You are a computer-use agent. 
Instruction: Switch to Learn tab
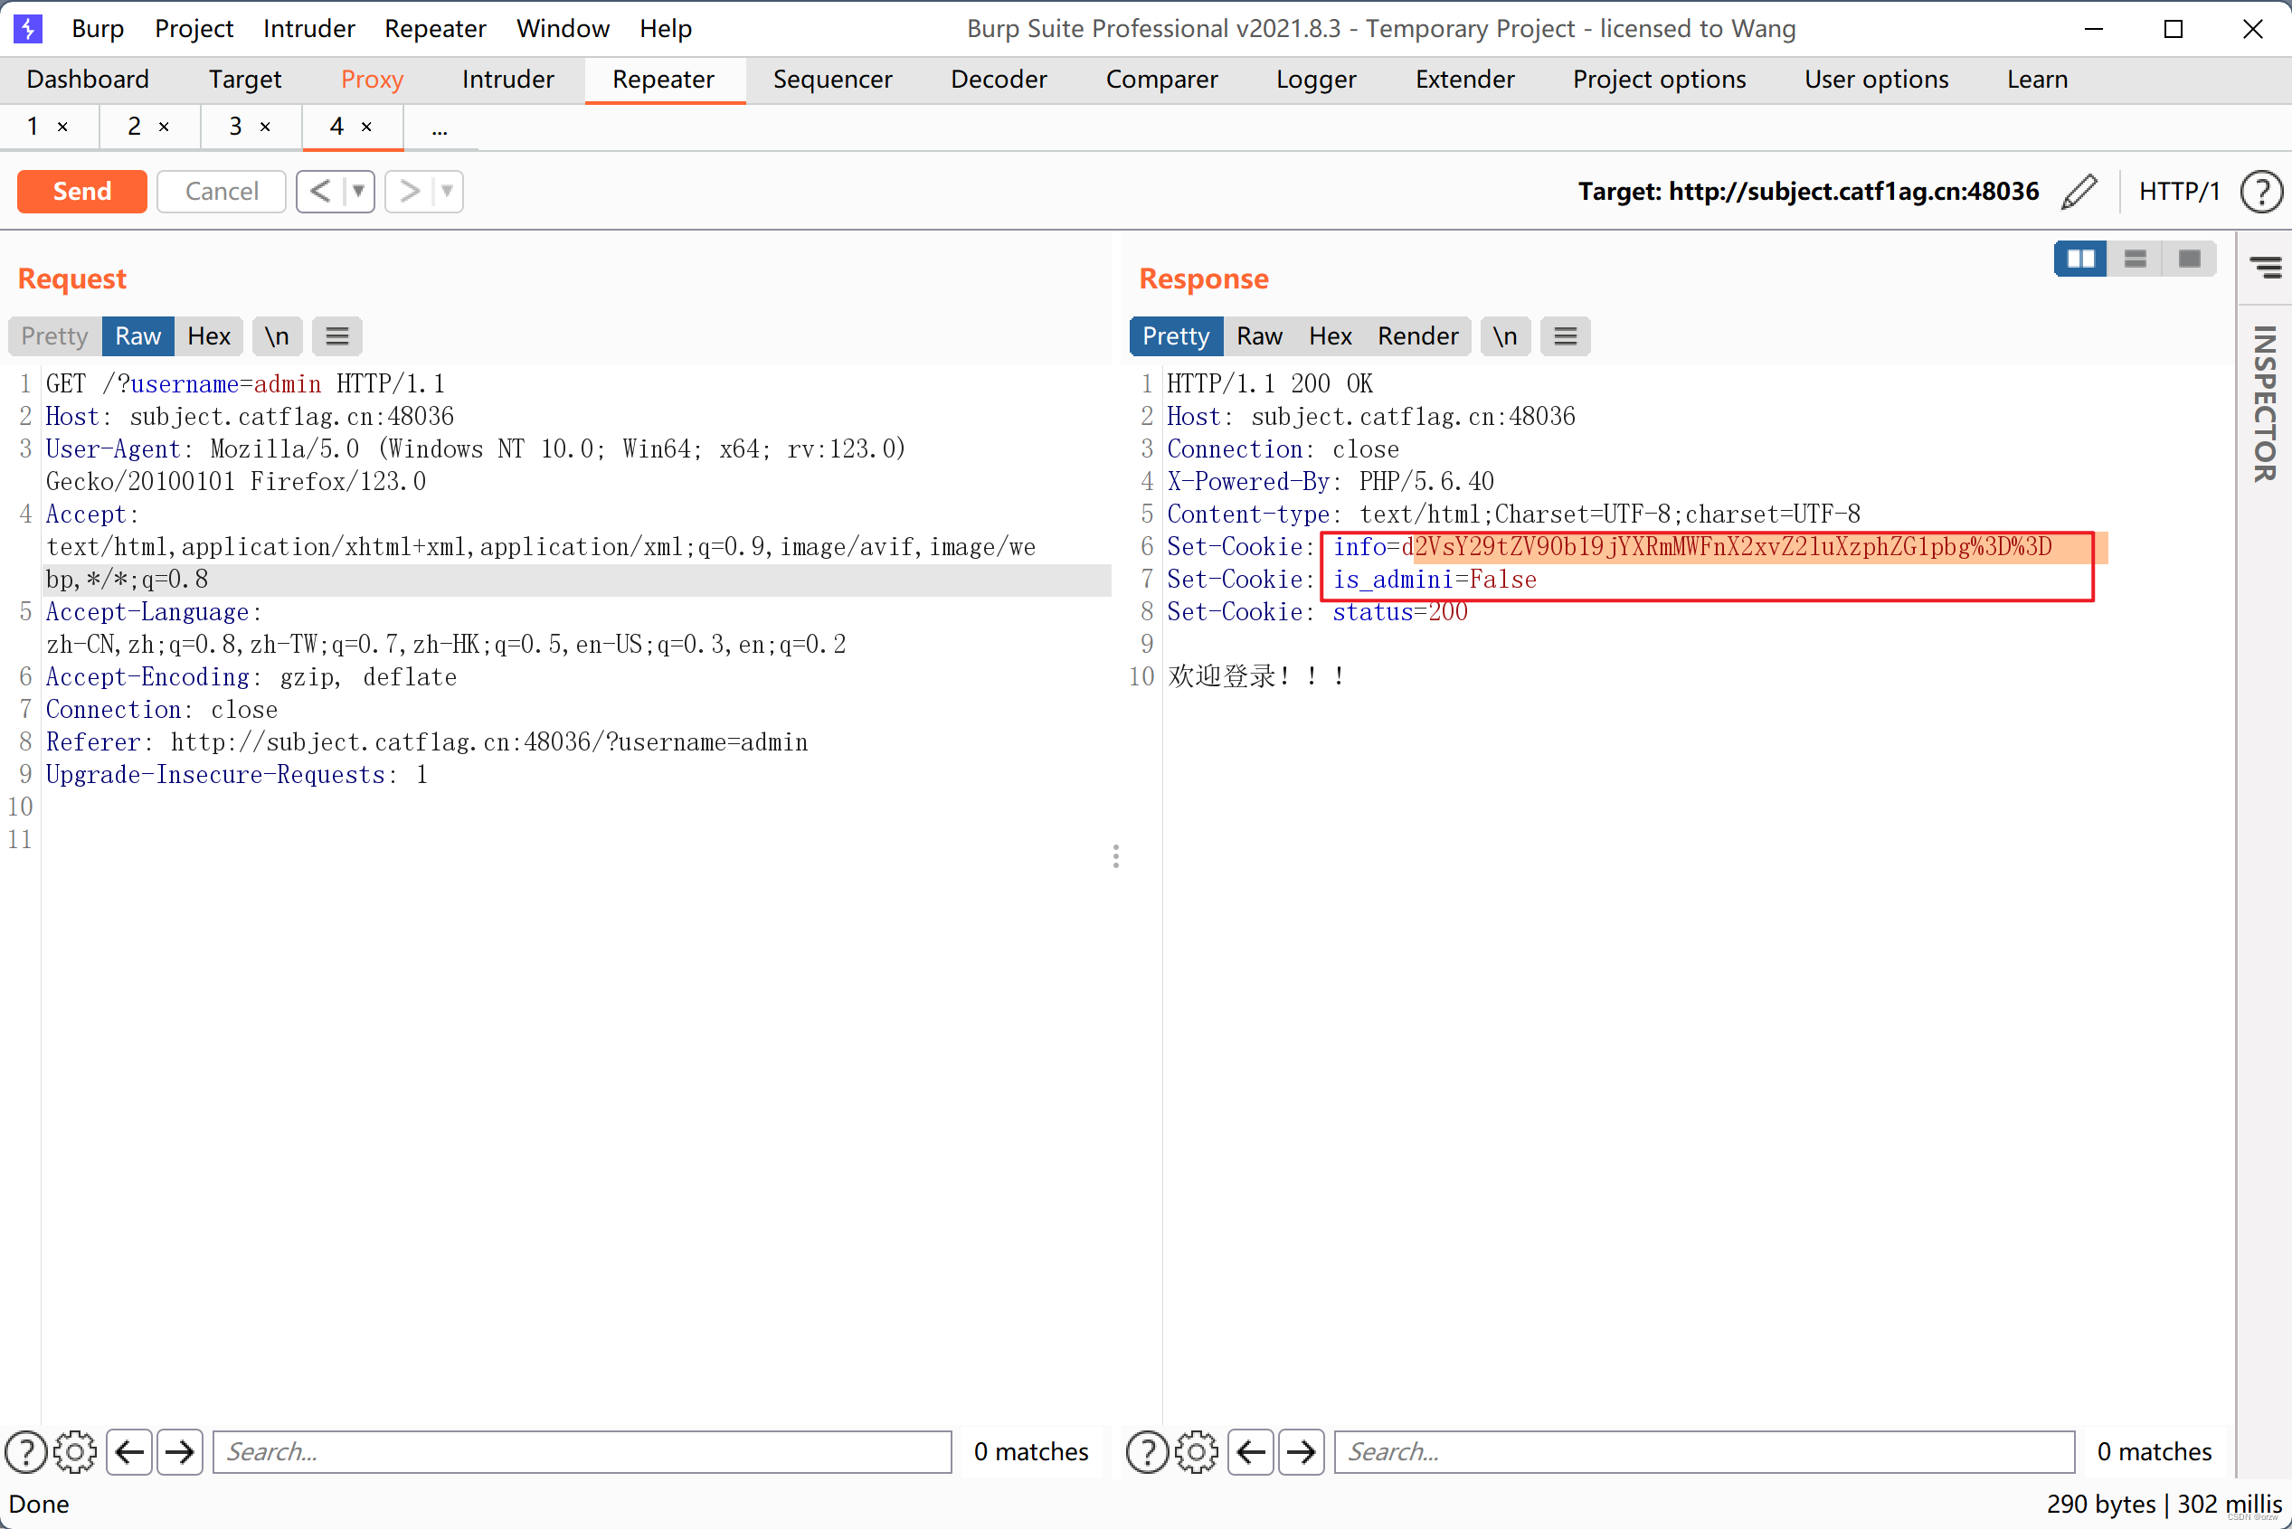point(2036,79)
